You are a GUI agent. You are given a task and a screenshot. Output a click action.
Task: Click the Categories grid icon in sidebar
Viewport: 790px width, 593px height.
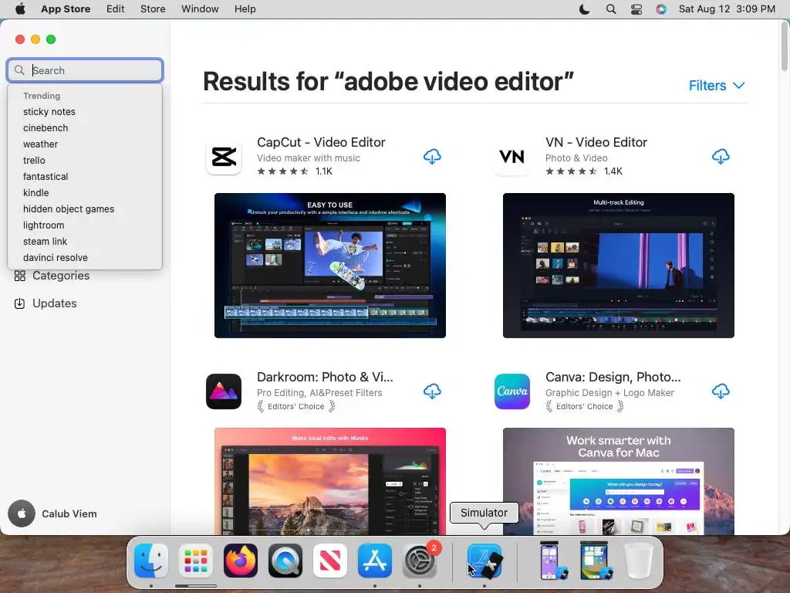click(19, 276)
